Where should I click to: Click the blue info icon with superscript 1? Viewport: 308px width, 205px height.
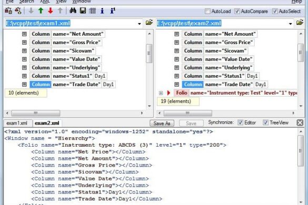[113, 11]
